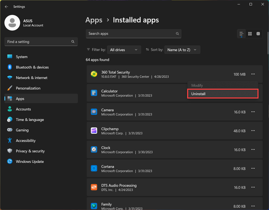This screenshot has width=269, height=210.
Task: Click the back arrow in Settings
Action: (6, 7)
